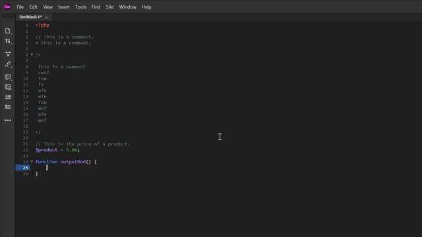Click the 'efw' text on line 16
Image resolution: width=422 pixels, height=237 pixels.
point(42,114)
